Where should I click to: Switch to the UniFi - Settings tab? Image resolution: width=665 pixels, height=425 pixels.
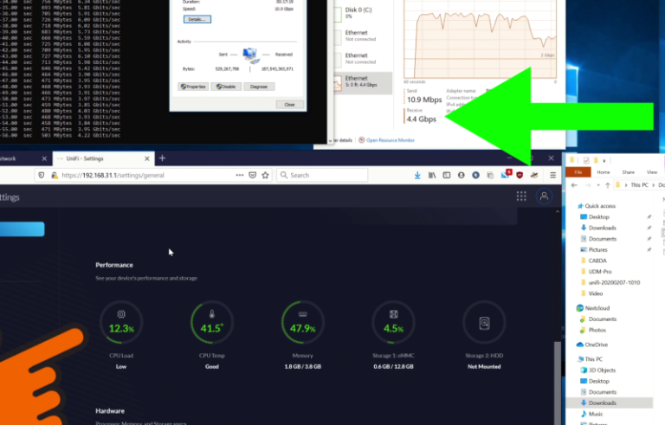(102, 158)
